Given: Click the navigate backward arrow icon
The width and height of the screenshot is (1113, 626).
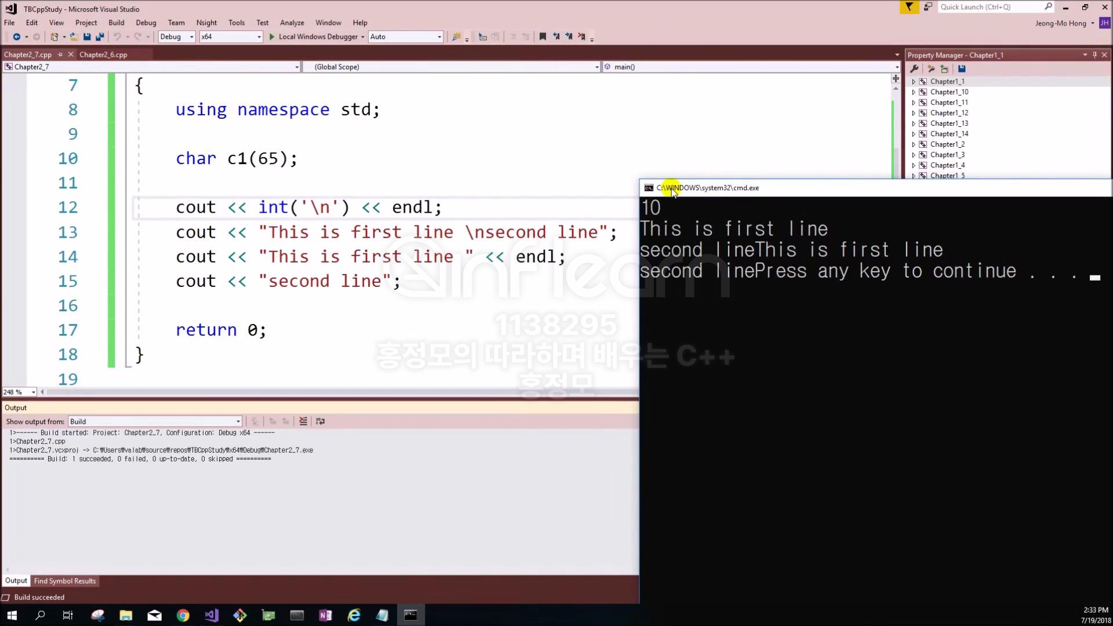Looking at the screenshot, I should pos(16,37).
